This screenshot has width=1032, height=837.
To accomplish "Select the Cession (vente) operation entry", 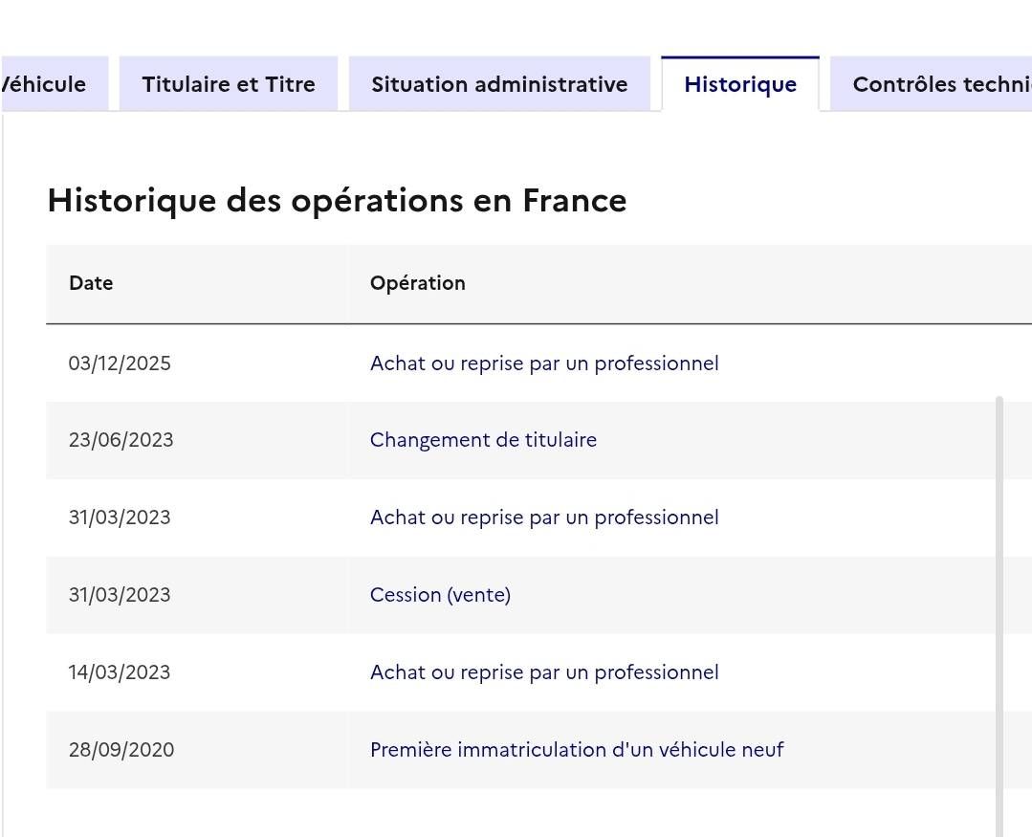I will tap(440, 595).
